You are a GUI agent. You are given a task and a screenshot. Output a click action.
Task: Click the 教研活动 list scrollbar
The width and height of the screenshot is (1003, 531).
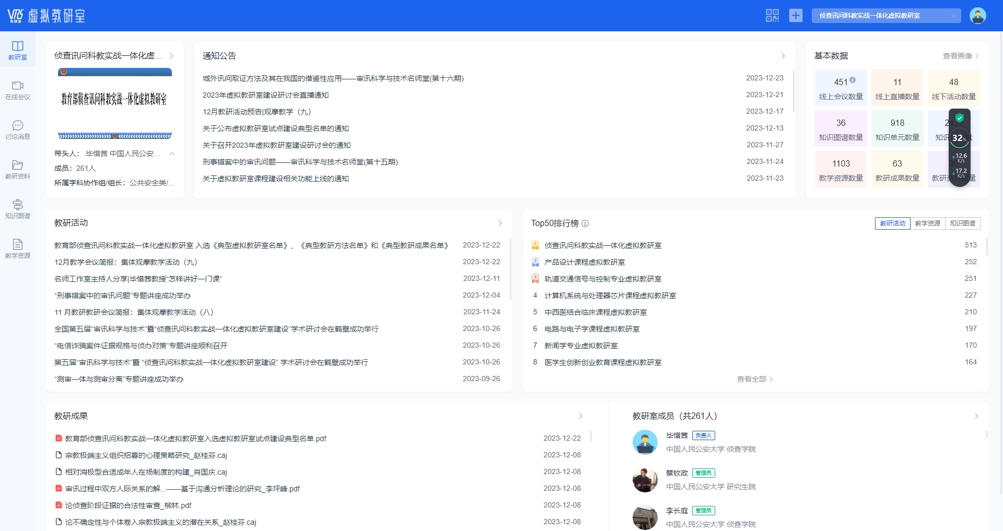tap(510, 269)
